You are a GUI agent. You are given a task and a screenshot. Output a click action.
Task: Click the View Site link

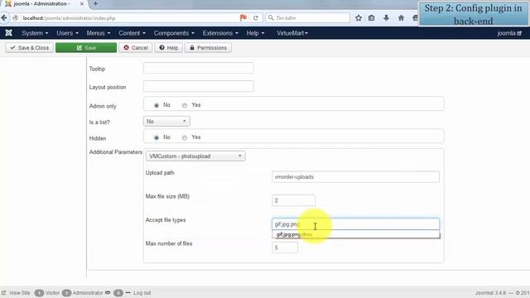(x=20, y=292)
